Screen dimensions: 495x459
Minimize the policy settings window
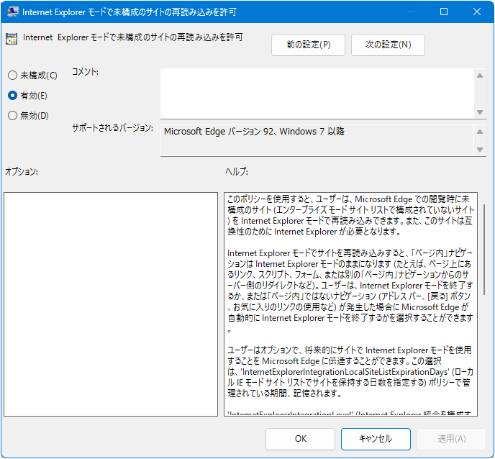coord(411,12)
